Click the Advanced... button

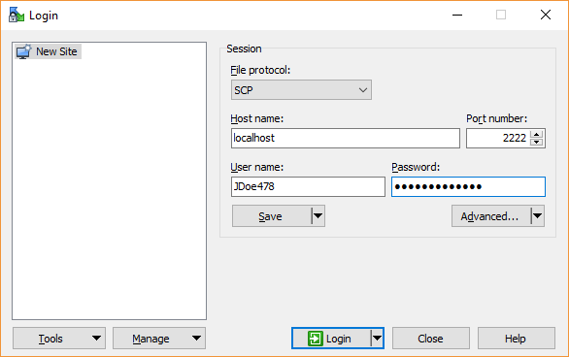pos(491,216)
